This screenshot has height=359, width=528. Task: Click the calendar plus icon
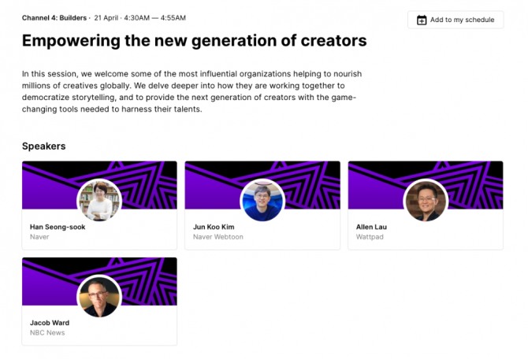click(422, 20)
